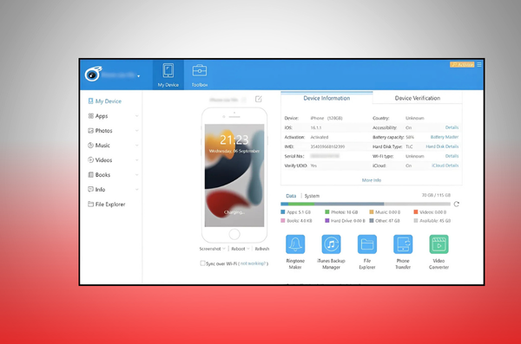Screen dimensions: 521x344
Task: Switch to the Device Verification tab
Action: (x=418, y=98)
